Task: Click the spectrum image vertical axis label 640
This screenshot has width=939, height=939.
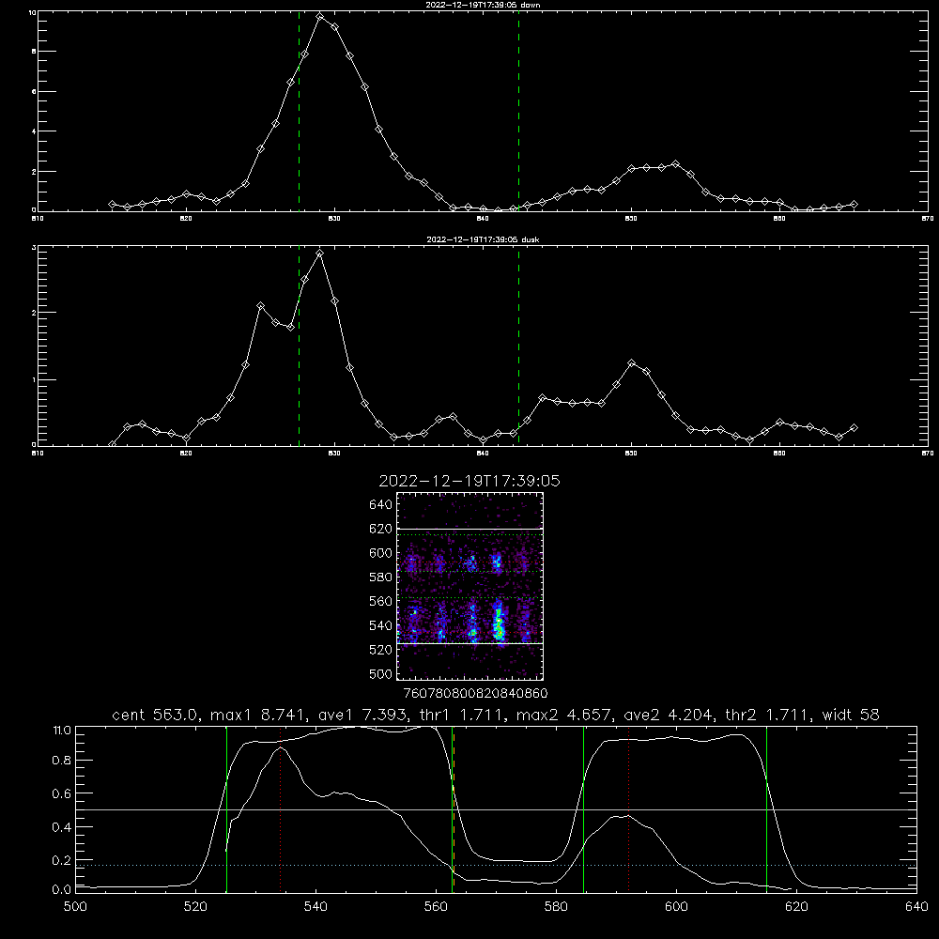Action: pyautogui.click(x=380, y=505)
